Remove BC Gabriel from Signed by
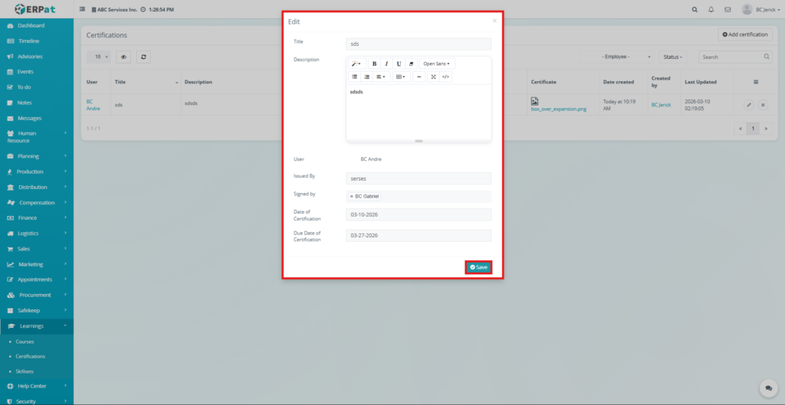The image size is (785, 405). (x=351, y=196)
